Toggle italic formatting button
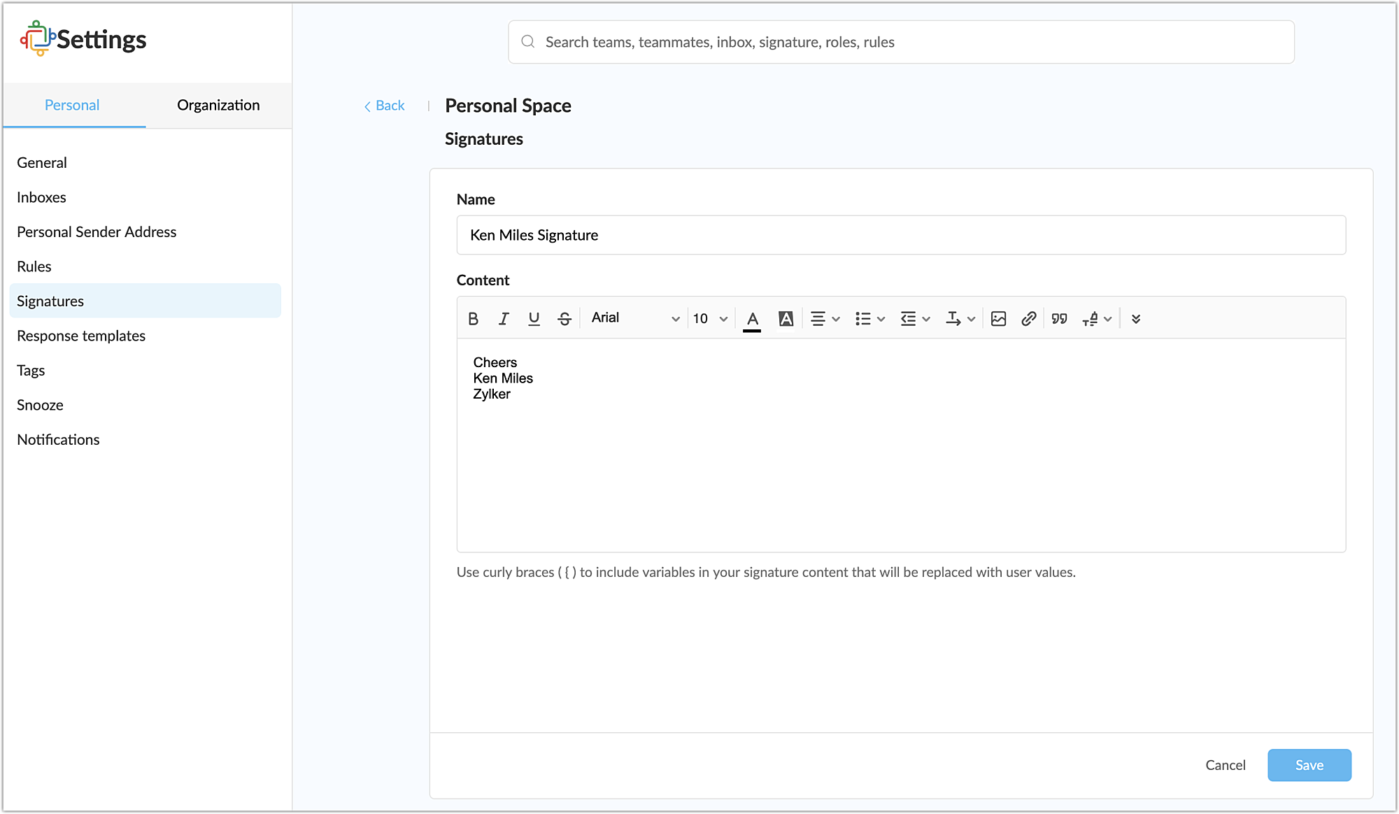Screen dimensions: 1399x814 504,319
